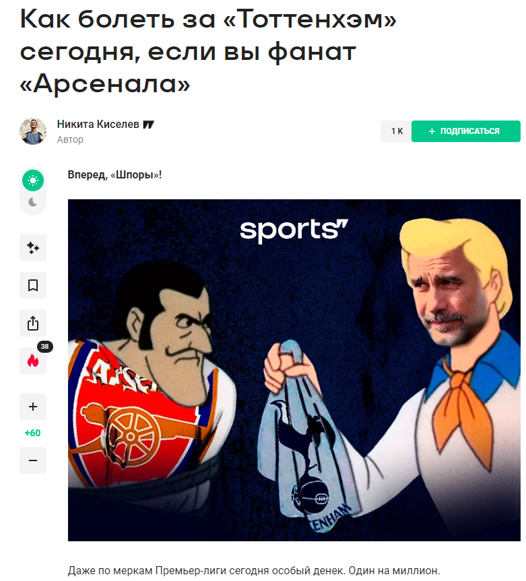Screen dimensions: 526x581
Task: Click the ПОДПИСАТЬСЯ subscribe button
Action: click(465, 131)
